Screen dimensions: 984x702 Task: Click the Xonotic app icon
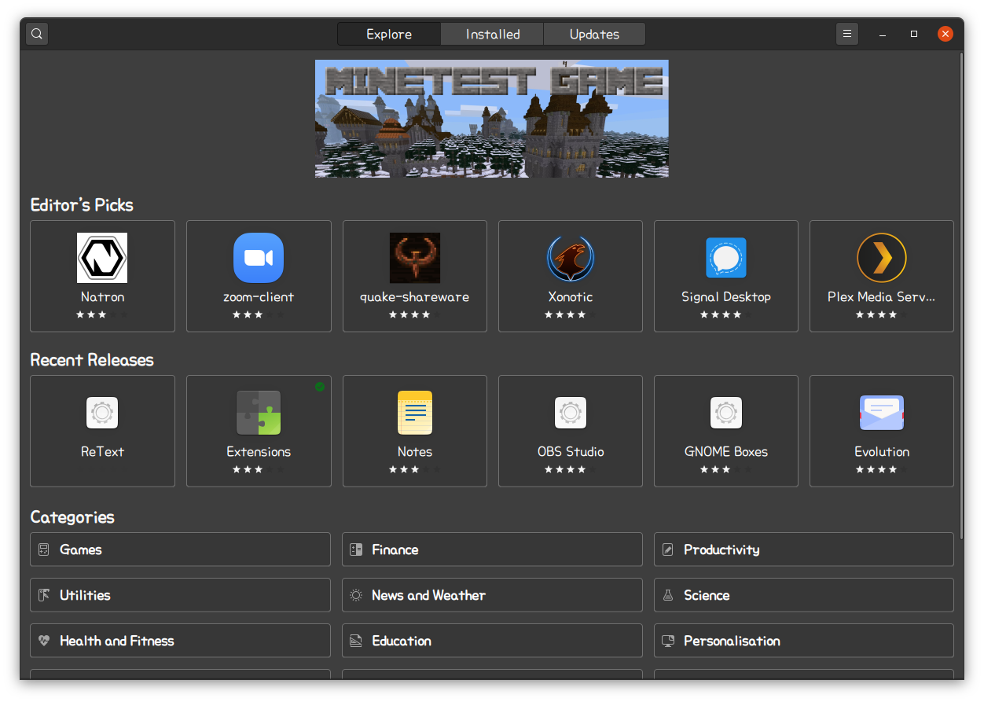coord(571,258)
